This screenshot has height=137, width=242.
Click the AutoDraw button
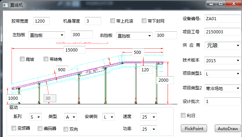point(228,128)
